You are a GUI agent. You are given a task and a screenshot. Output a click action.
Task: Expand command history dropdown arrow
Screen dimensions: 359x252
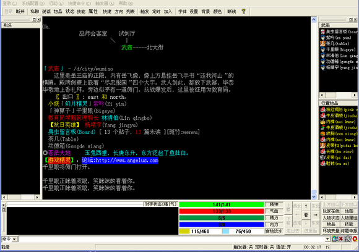pyautogui.click(x=327, y=239)
